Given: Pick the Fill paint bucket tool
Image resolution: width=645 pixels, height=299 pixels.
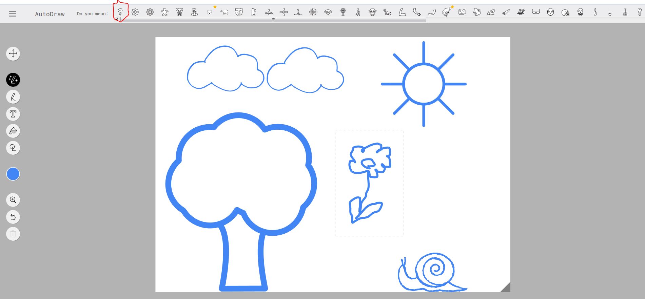Looking at the screenshot, I should tap(13, 131).
